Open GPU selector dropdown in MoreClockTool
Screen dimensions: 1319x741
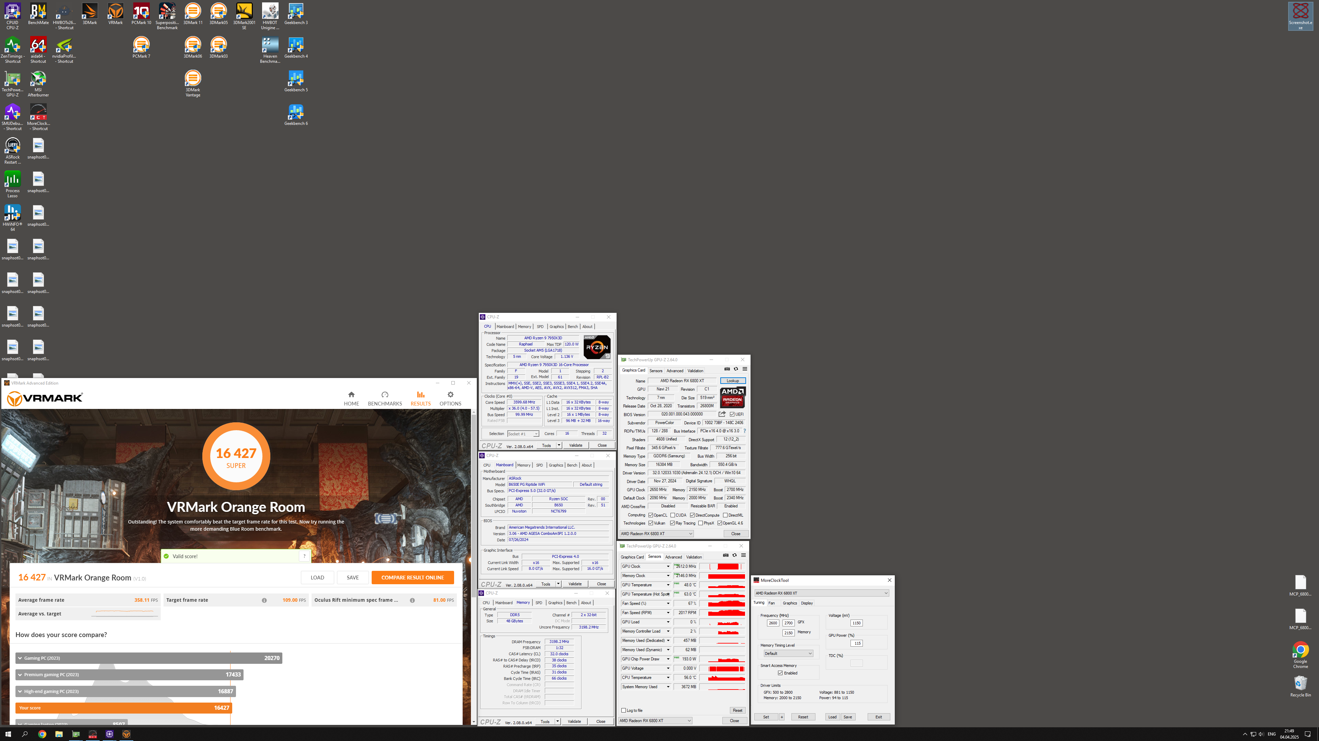[821, 593]
